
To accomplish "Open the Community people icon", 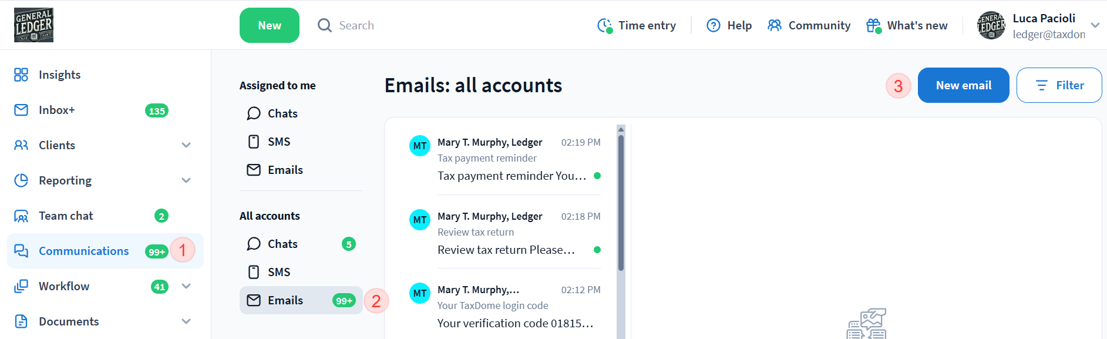I will [775, 25].
